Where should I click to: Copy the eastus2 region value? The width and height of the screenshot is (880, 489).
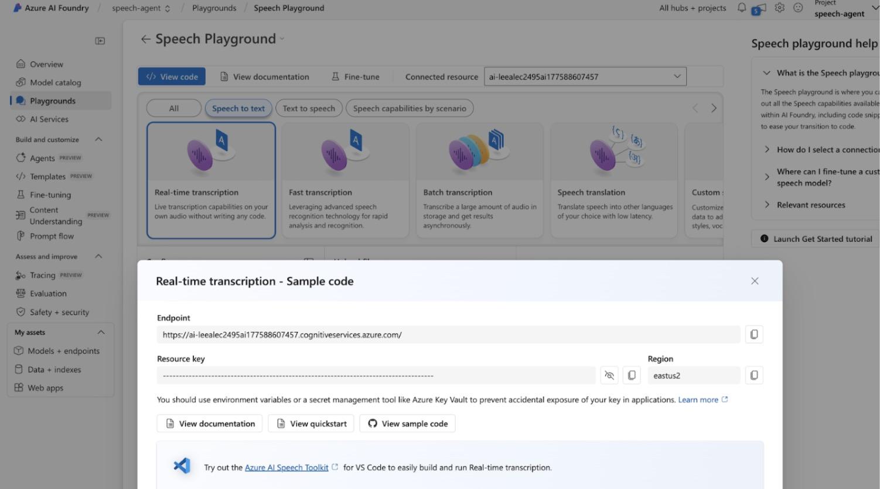tap(754, 375)
